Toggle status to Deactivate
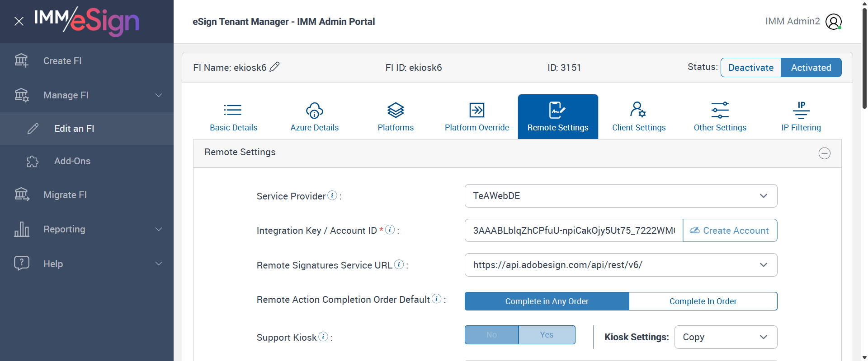The height and width of the screenshot is (361, 868). 750,68
